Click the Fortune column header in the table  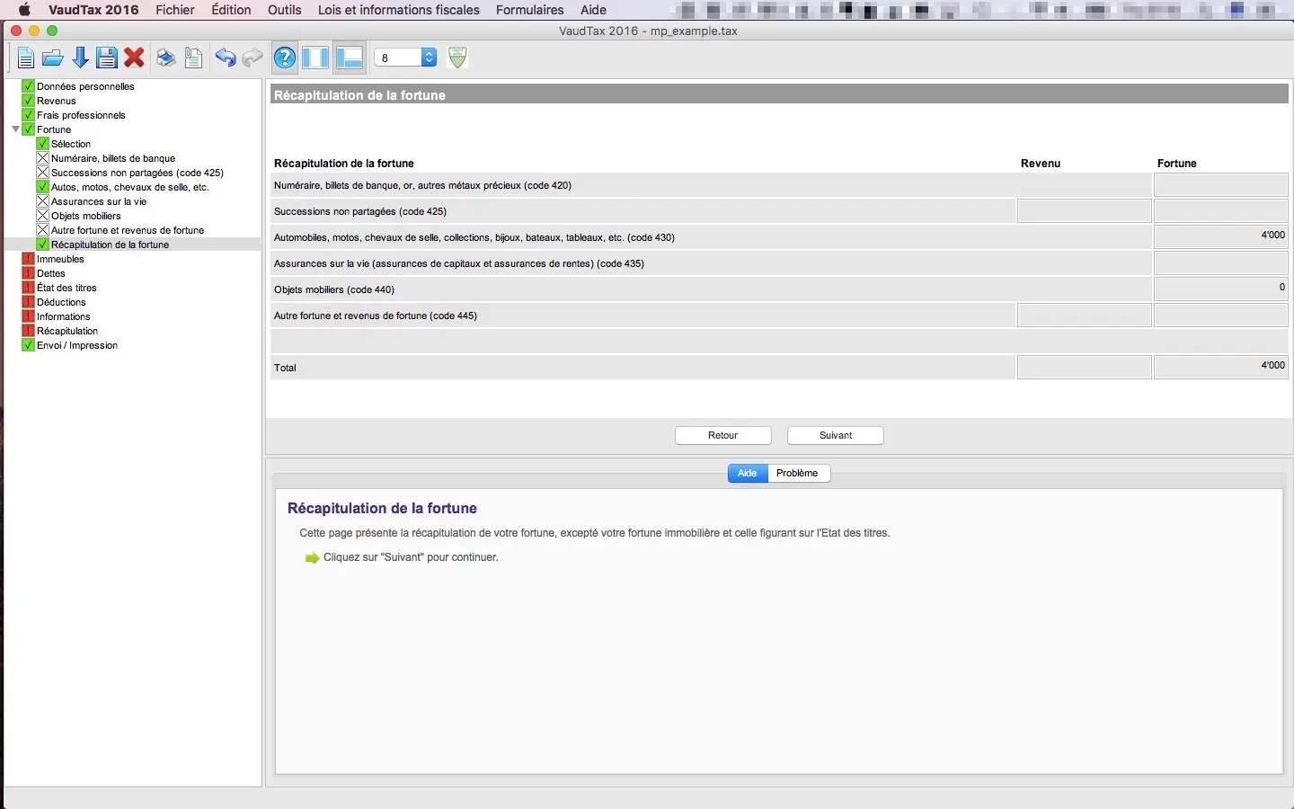pyautogui.click(x=1177, y=164)
